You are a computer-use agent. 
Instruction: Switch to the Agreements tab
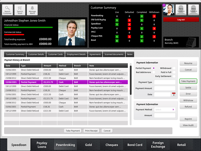95,54
